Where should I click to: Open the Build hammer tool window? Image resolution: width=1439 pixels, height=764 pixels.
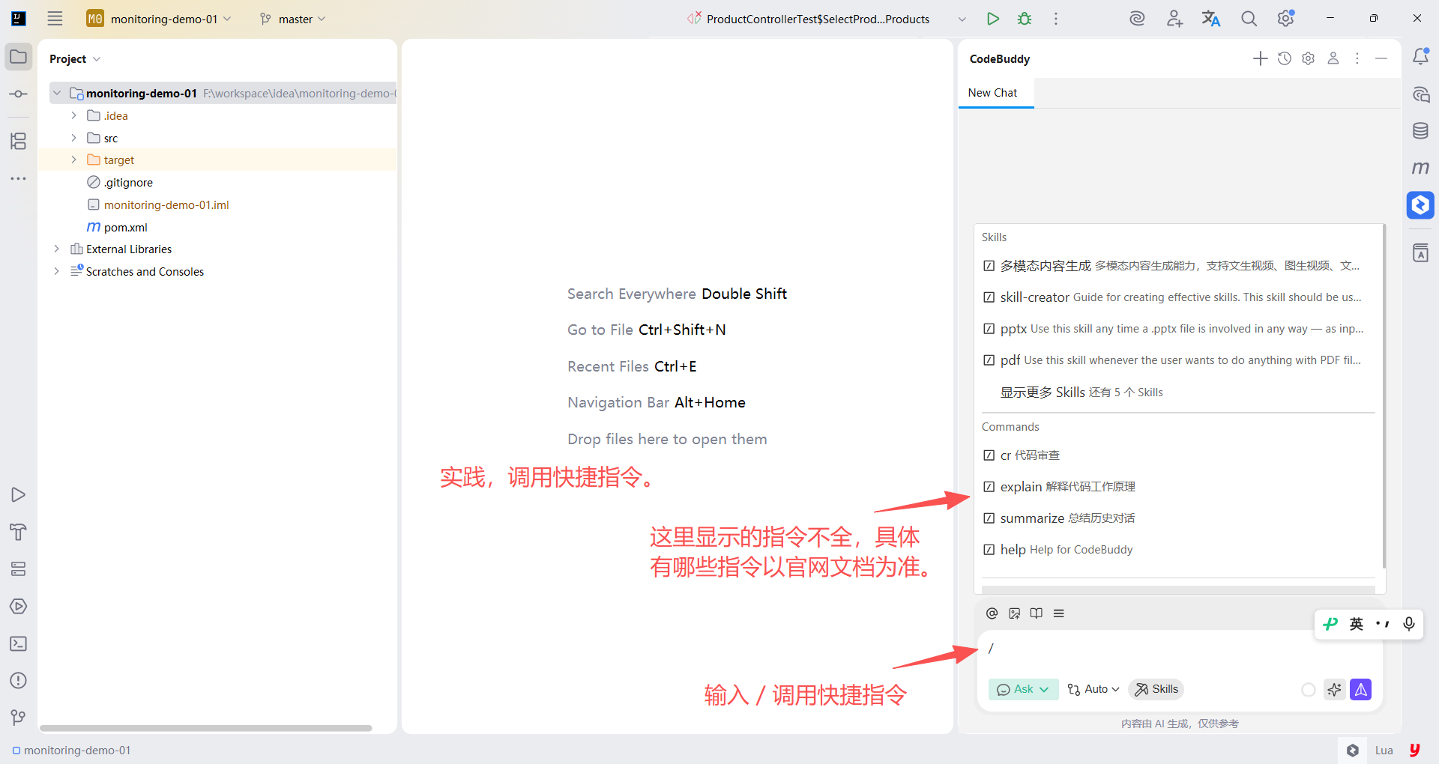[19, 532]
